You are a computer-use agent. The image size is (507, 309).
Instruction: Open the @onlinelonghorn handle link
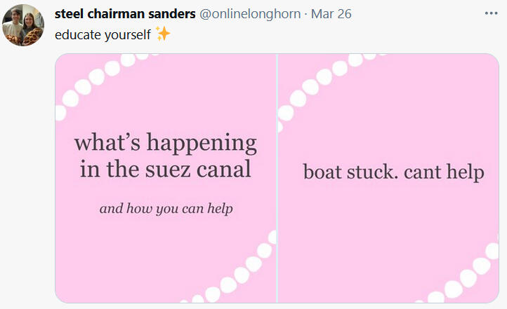point(252,14)
